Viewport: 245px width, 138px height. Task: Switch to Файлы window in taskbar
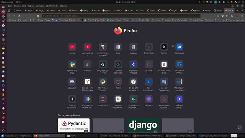(82, 136)
